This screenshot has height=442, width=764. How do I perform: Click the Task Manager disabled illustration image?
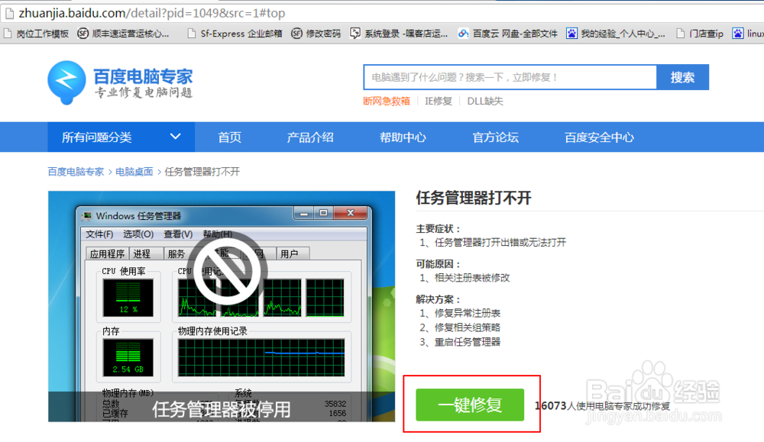(x=222, y=306)
